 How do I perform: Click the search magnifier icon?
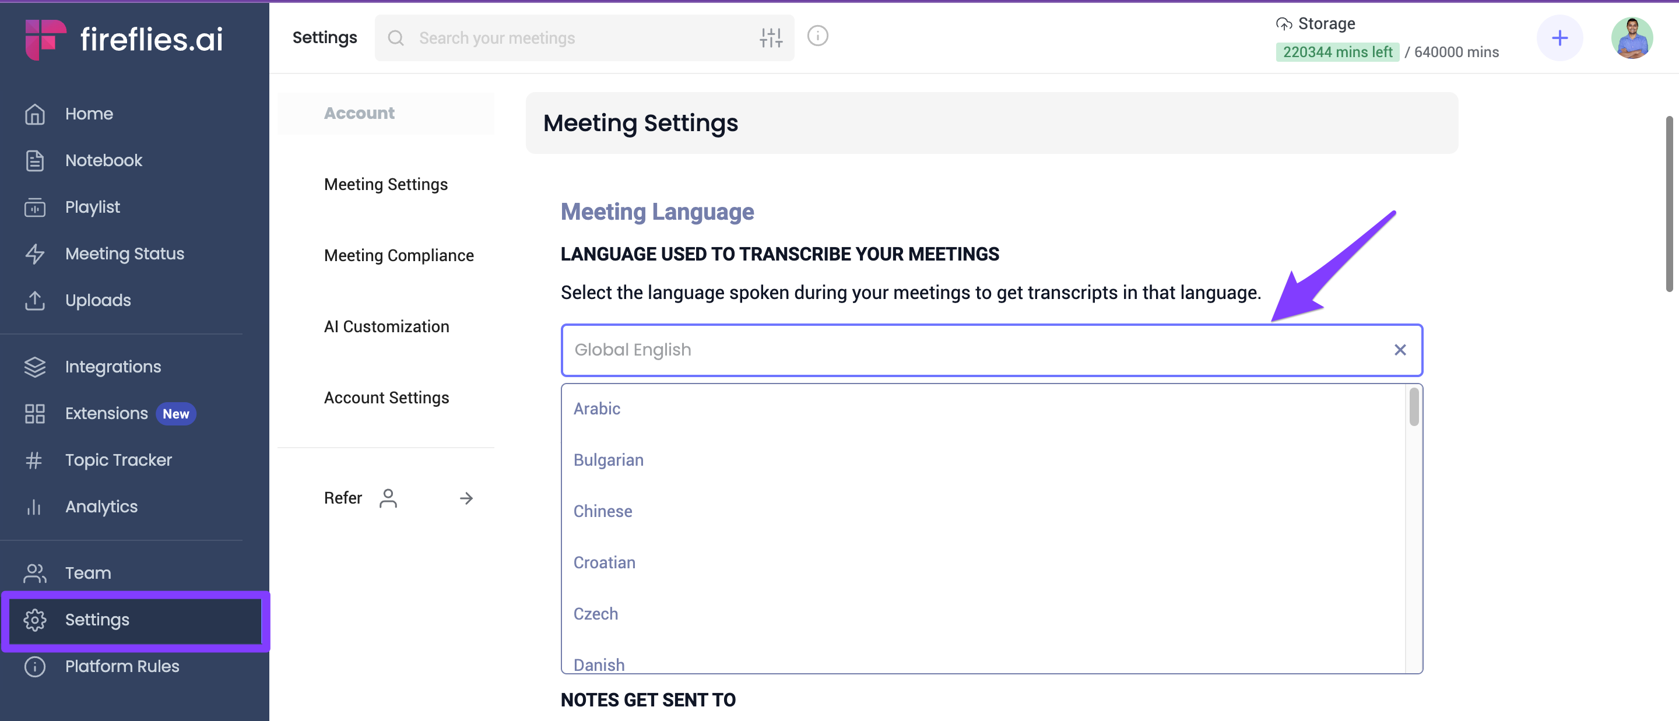[396, 38]
